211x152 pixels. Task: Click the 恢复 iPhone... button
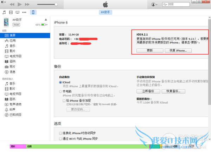tap(178, 50)
